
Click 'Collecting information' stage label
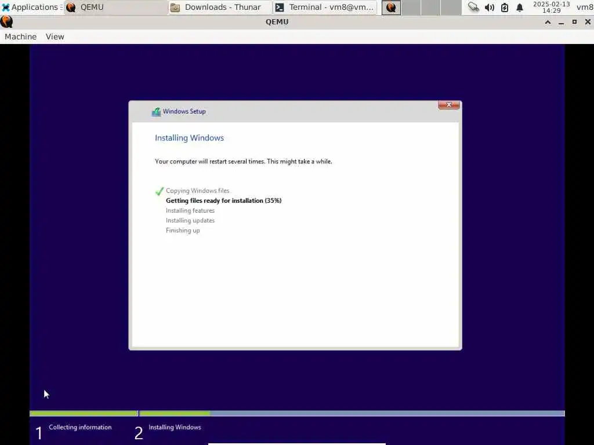(x=80, y=427)
